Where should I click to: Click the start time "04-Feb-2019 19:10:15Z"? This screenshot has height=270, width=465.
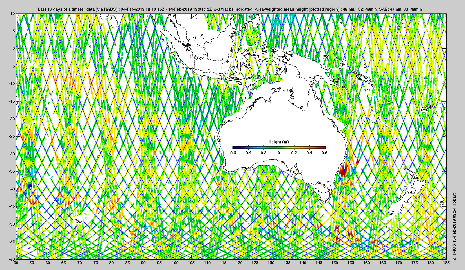(x=143, y=9)
